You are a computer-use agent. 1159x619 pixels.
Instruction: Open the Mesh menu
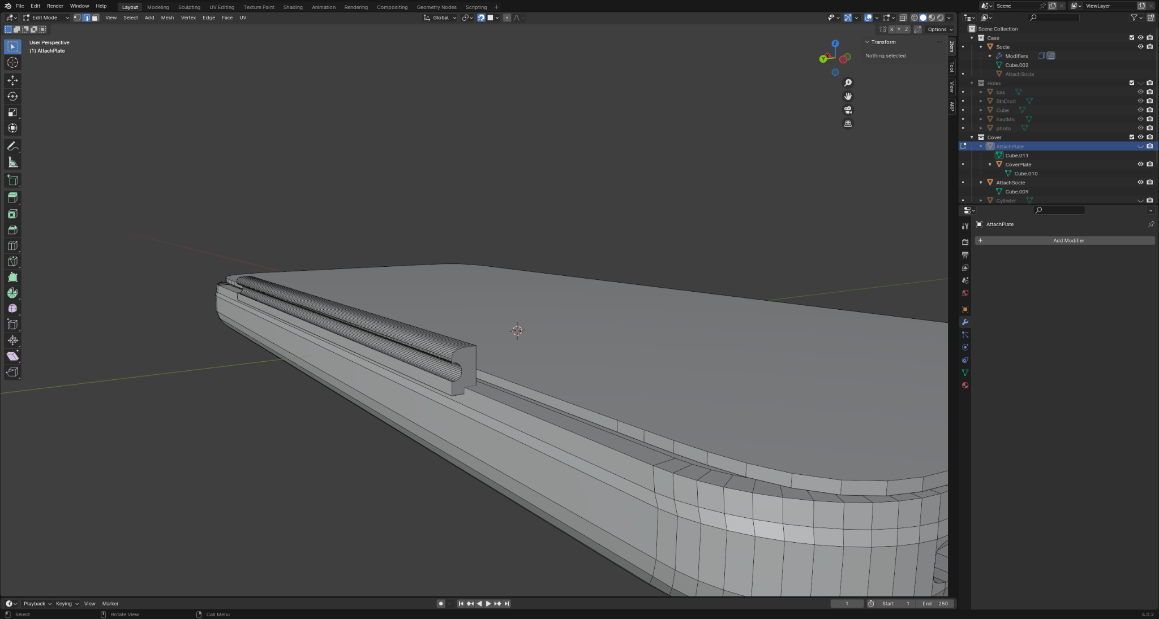168,18
